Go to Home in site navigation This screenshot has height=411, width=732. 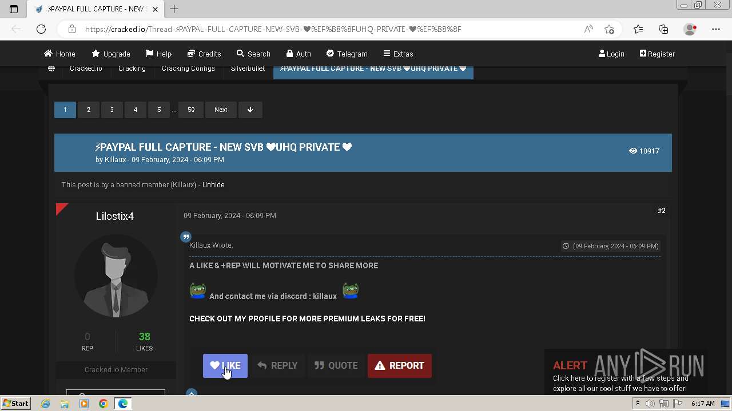pyautogui.click(x=59, y=54)
